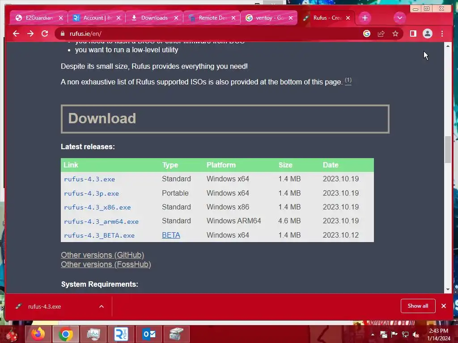Viewport: 458px width, 343px height.
Task: Open Firefox from taskbar
Action: click(38, 334)
